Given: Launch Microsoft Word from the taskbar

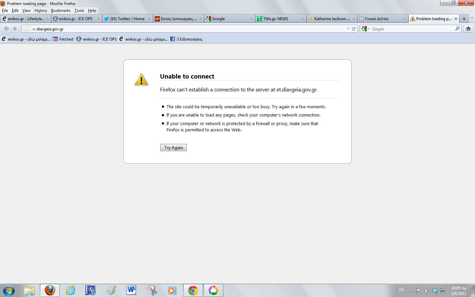Looking at the screenshot, I should coord(131,290).
